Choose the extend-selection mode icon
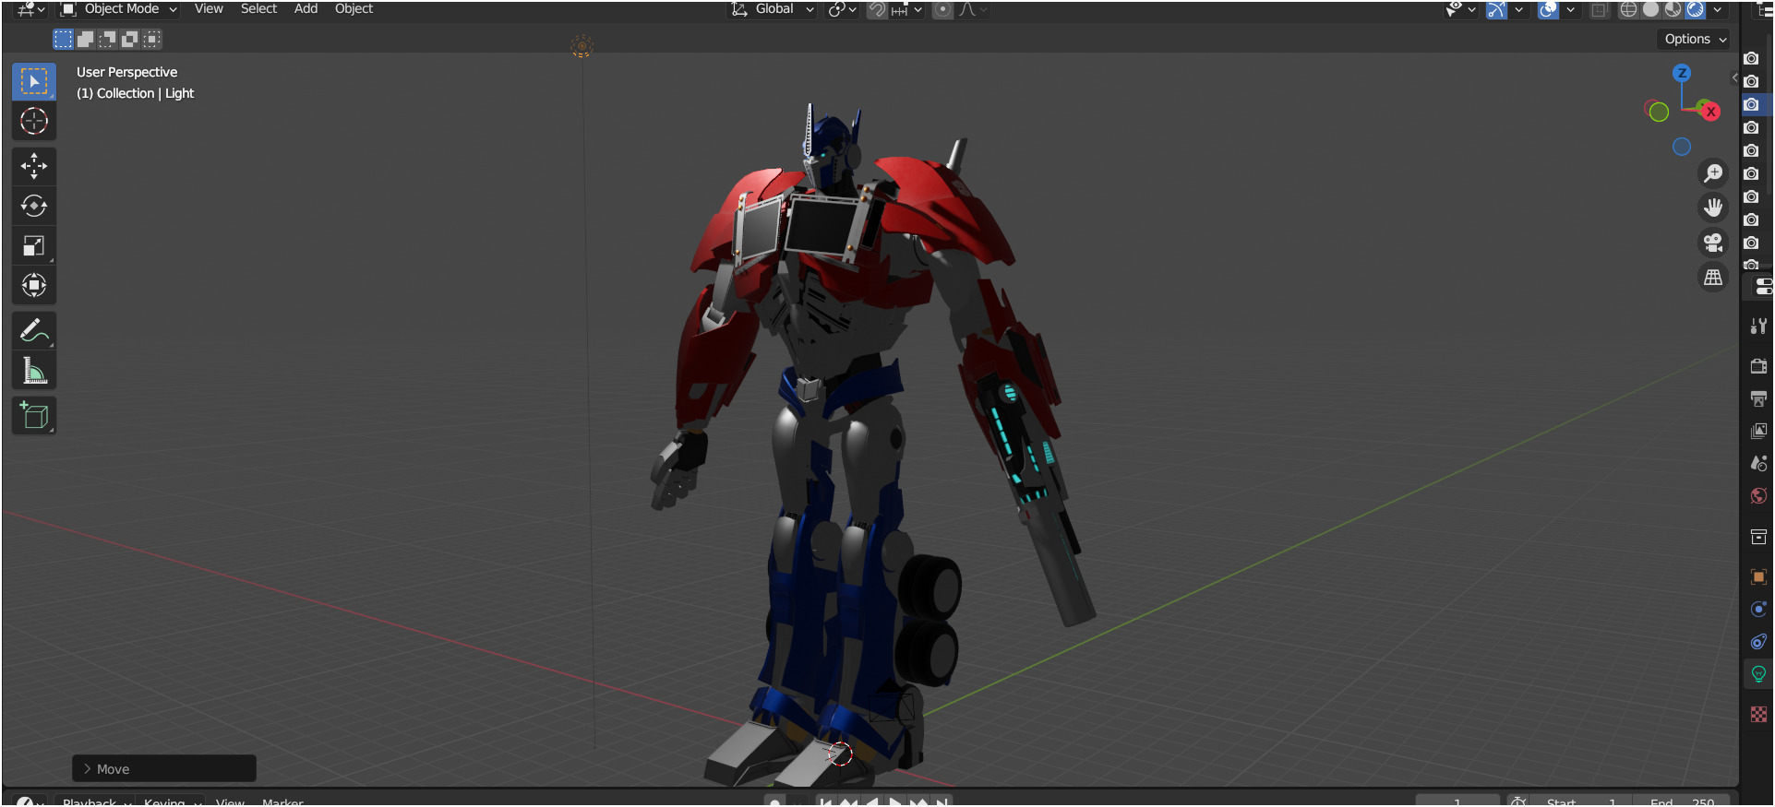The width and height of the screenshot is (1775, 807). coord(85,39)
